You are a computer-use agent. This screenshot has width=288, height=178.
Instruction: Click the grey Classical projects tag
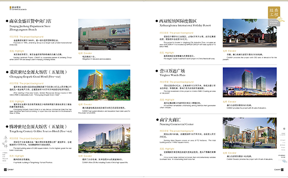[274, 22]
